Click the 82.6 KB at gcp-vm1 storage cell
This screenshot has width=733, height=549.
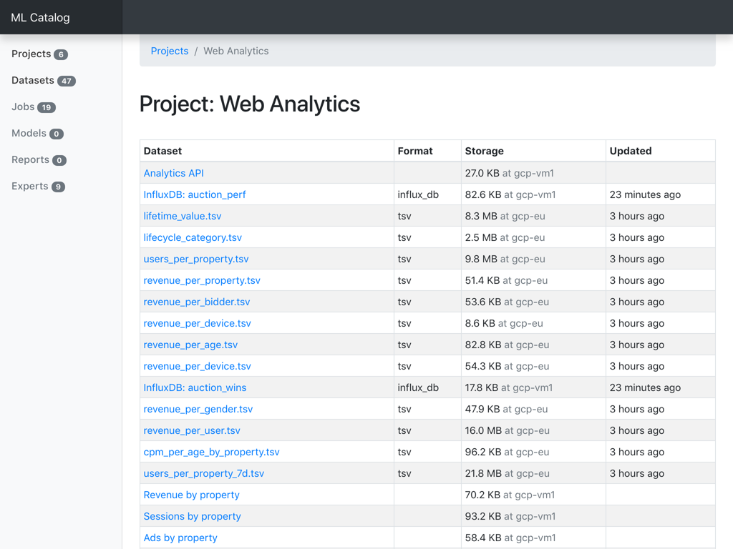point(533,194)
